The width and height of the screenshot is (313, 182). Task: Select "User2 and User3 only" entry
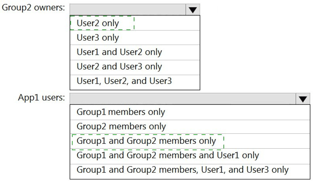[119, 67]
